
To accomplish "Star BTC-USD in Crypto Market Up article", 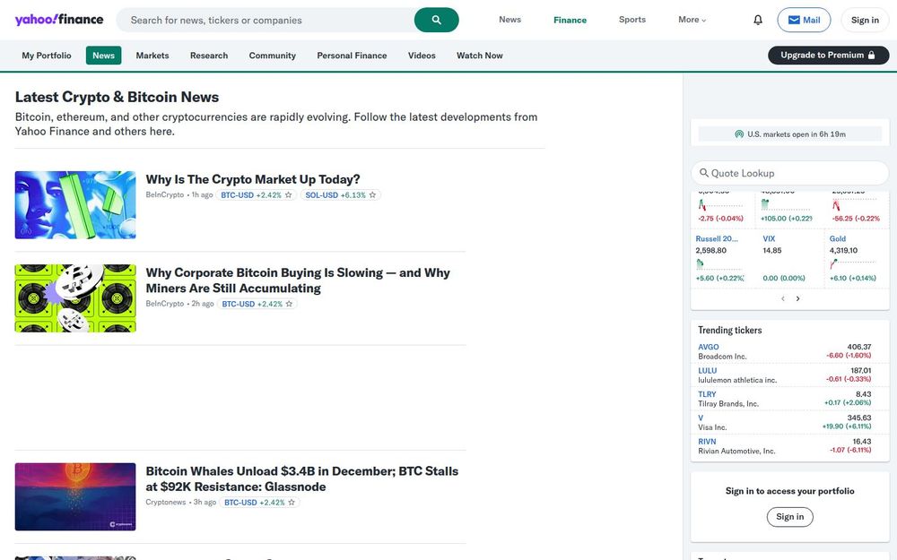I will (x=288, y=194).
